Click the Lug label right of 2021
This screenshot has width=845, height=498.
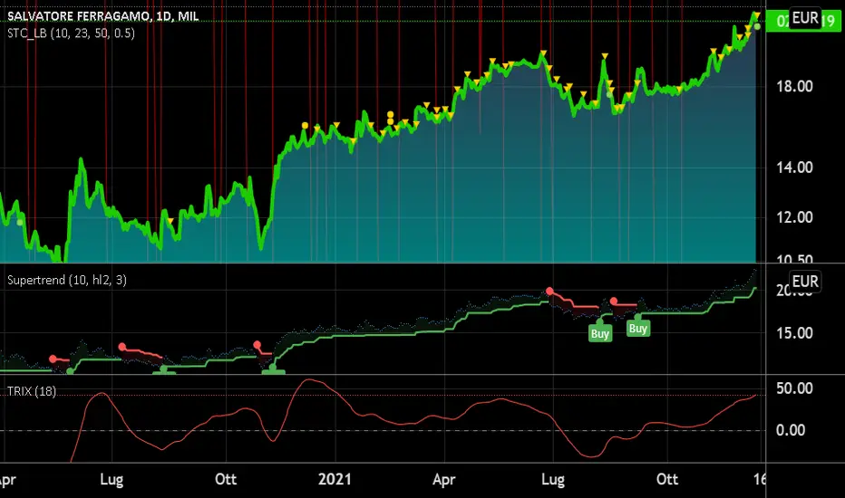pyautogui.click(x=553, y=480)
